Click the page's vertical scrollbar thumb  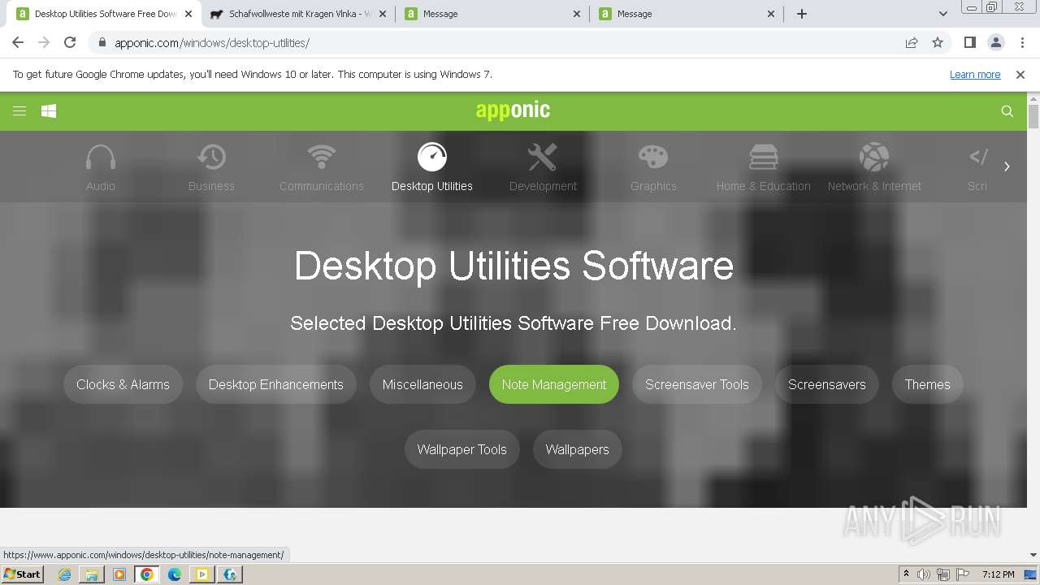tap(1033, 116)
